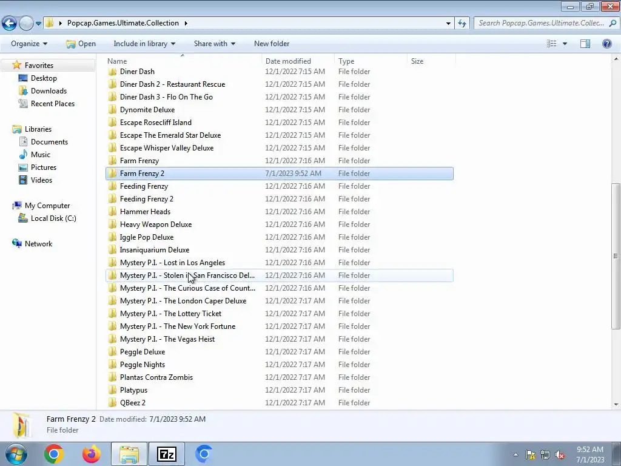
Task: Select the Dynomite Deluxe folder icon
Action: [112, 110]
